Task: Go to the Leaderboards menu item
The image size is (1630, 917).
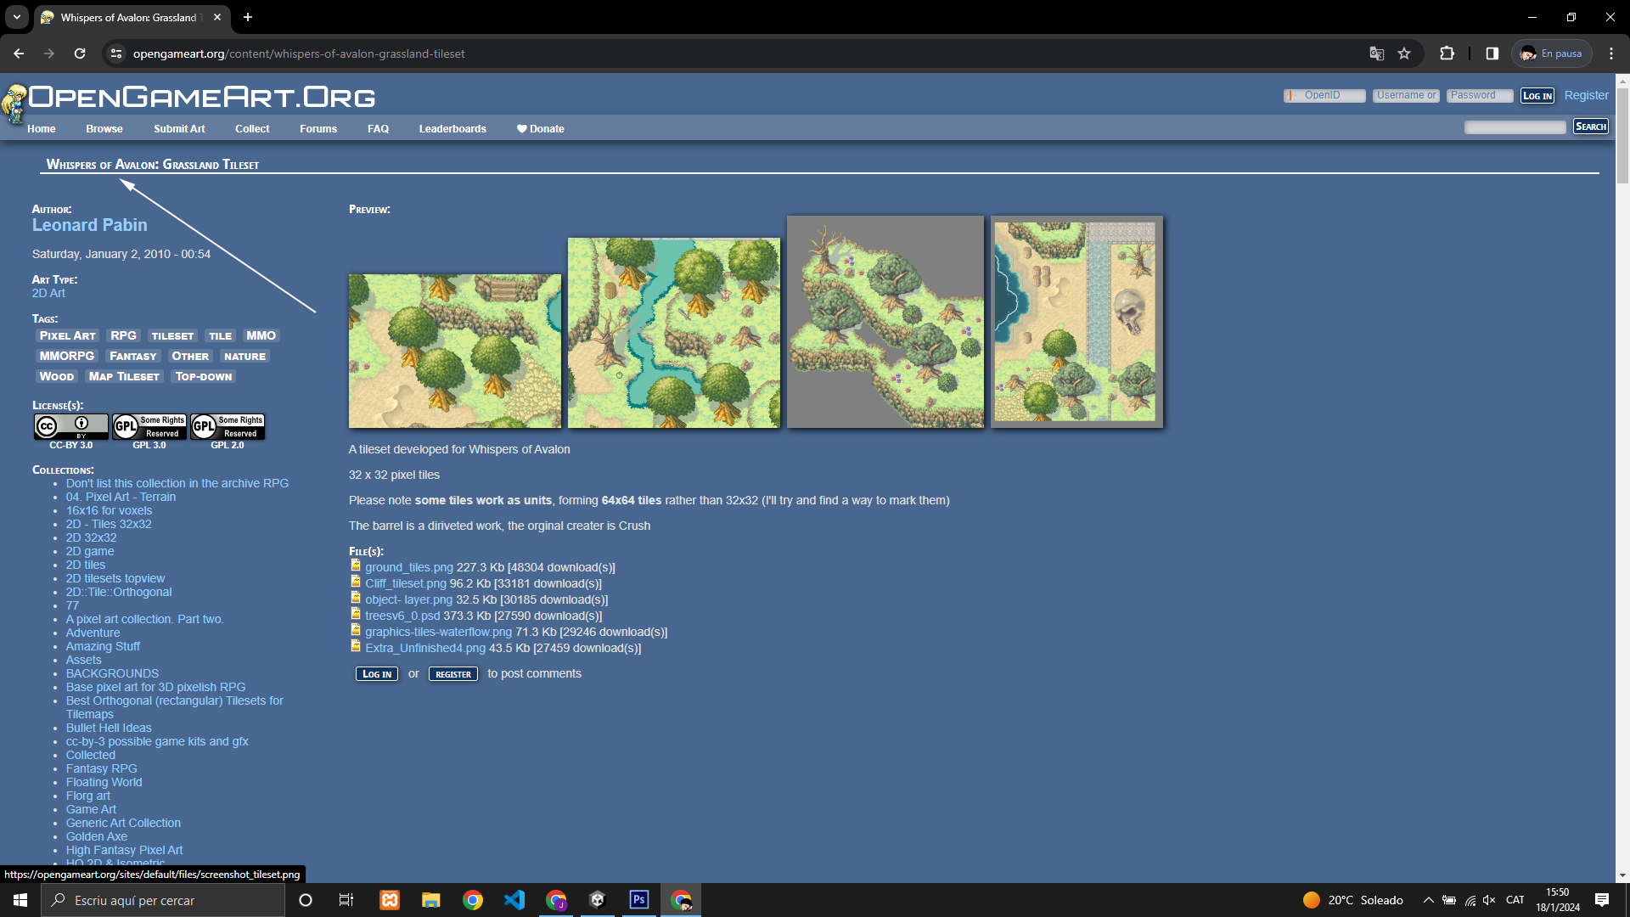Action: click(x=452, y=129)
